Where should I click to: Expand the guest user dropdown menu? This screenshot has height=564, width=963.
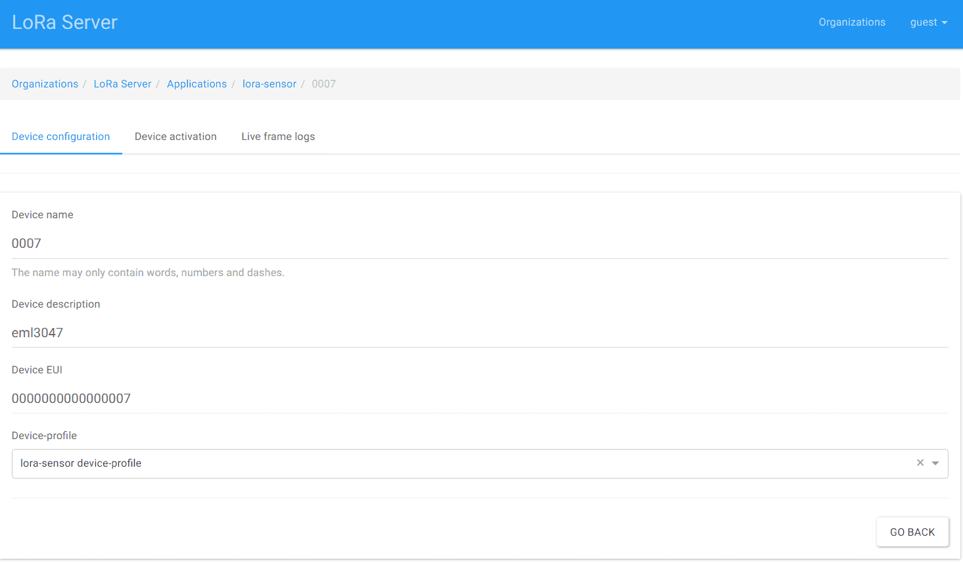point(929,22)
